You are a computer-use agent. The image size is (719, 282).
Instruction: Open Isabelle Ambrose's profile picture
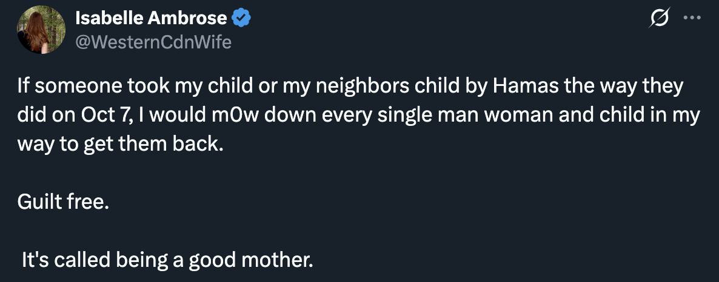pos(41,30)
